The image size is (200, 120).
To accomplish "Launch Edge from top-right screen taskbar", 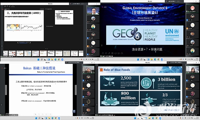I will pyautogui.click(x=155, y=60).
